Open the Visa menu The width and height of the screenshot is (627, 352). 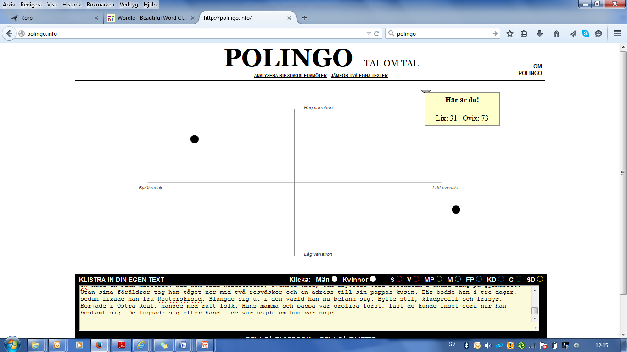(x=52, y=5)
